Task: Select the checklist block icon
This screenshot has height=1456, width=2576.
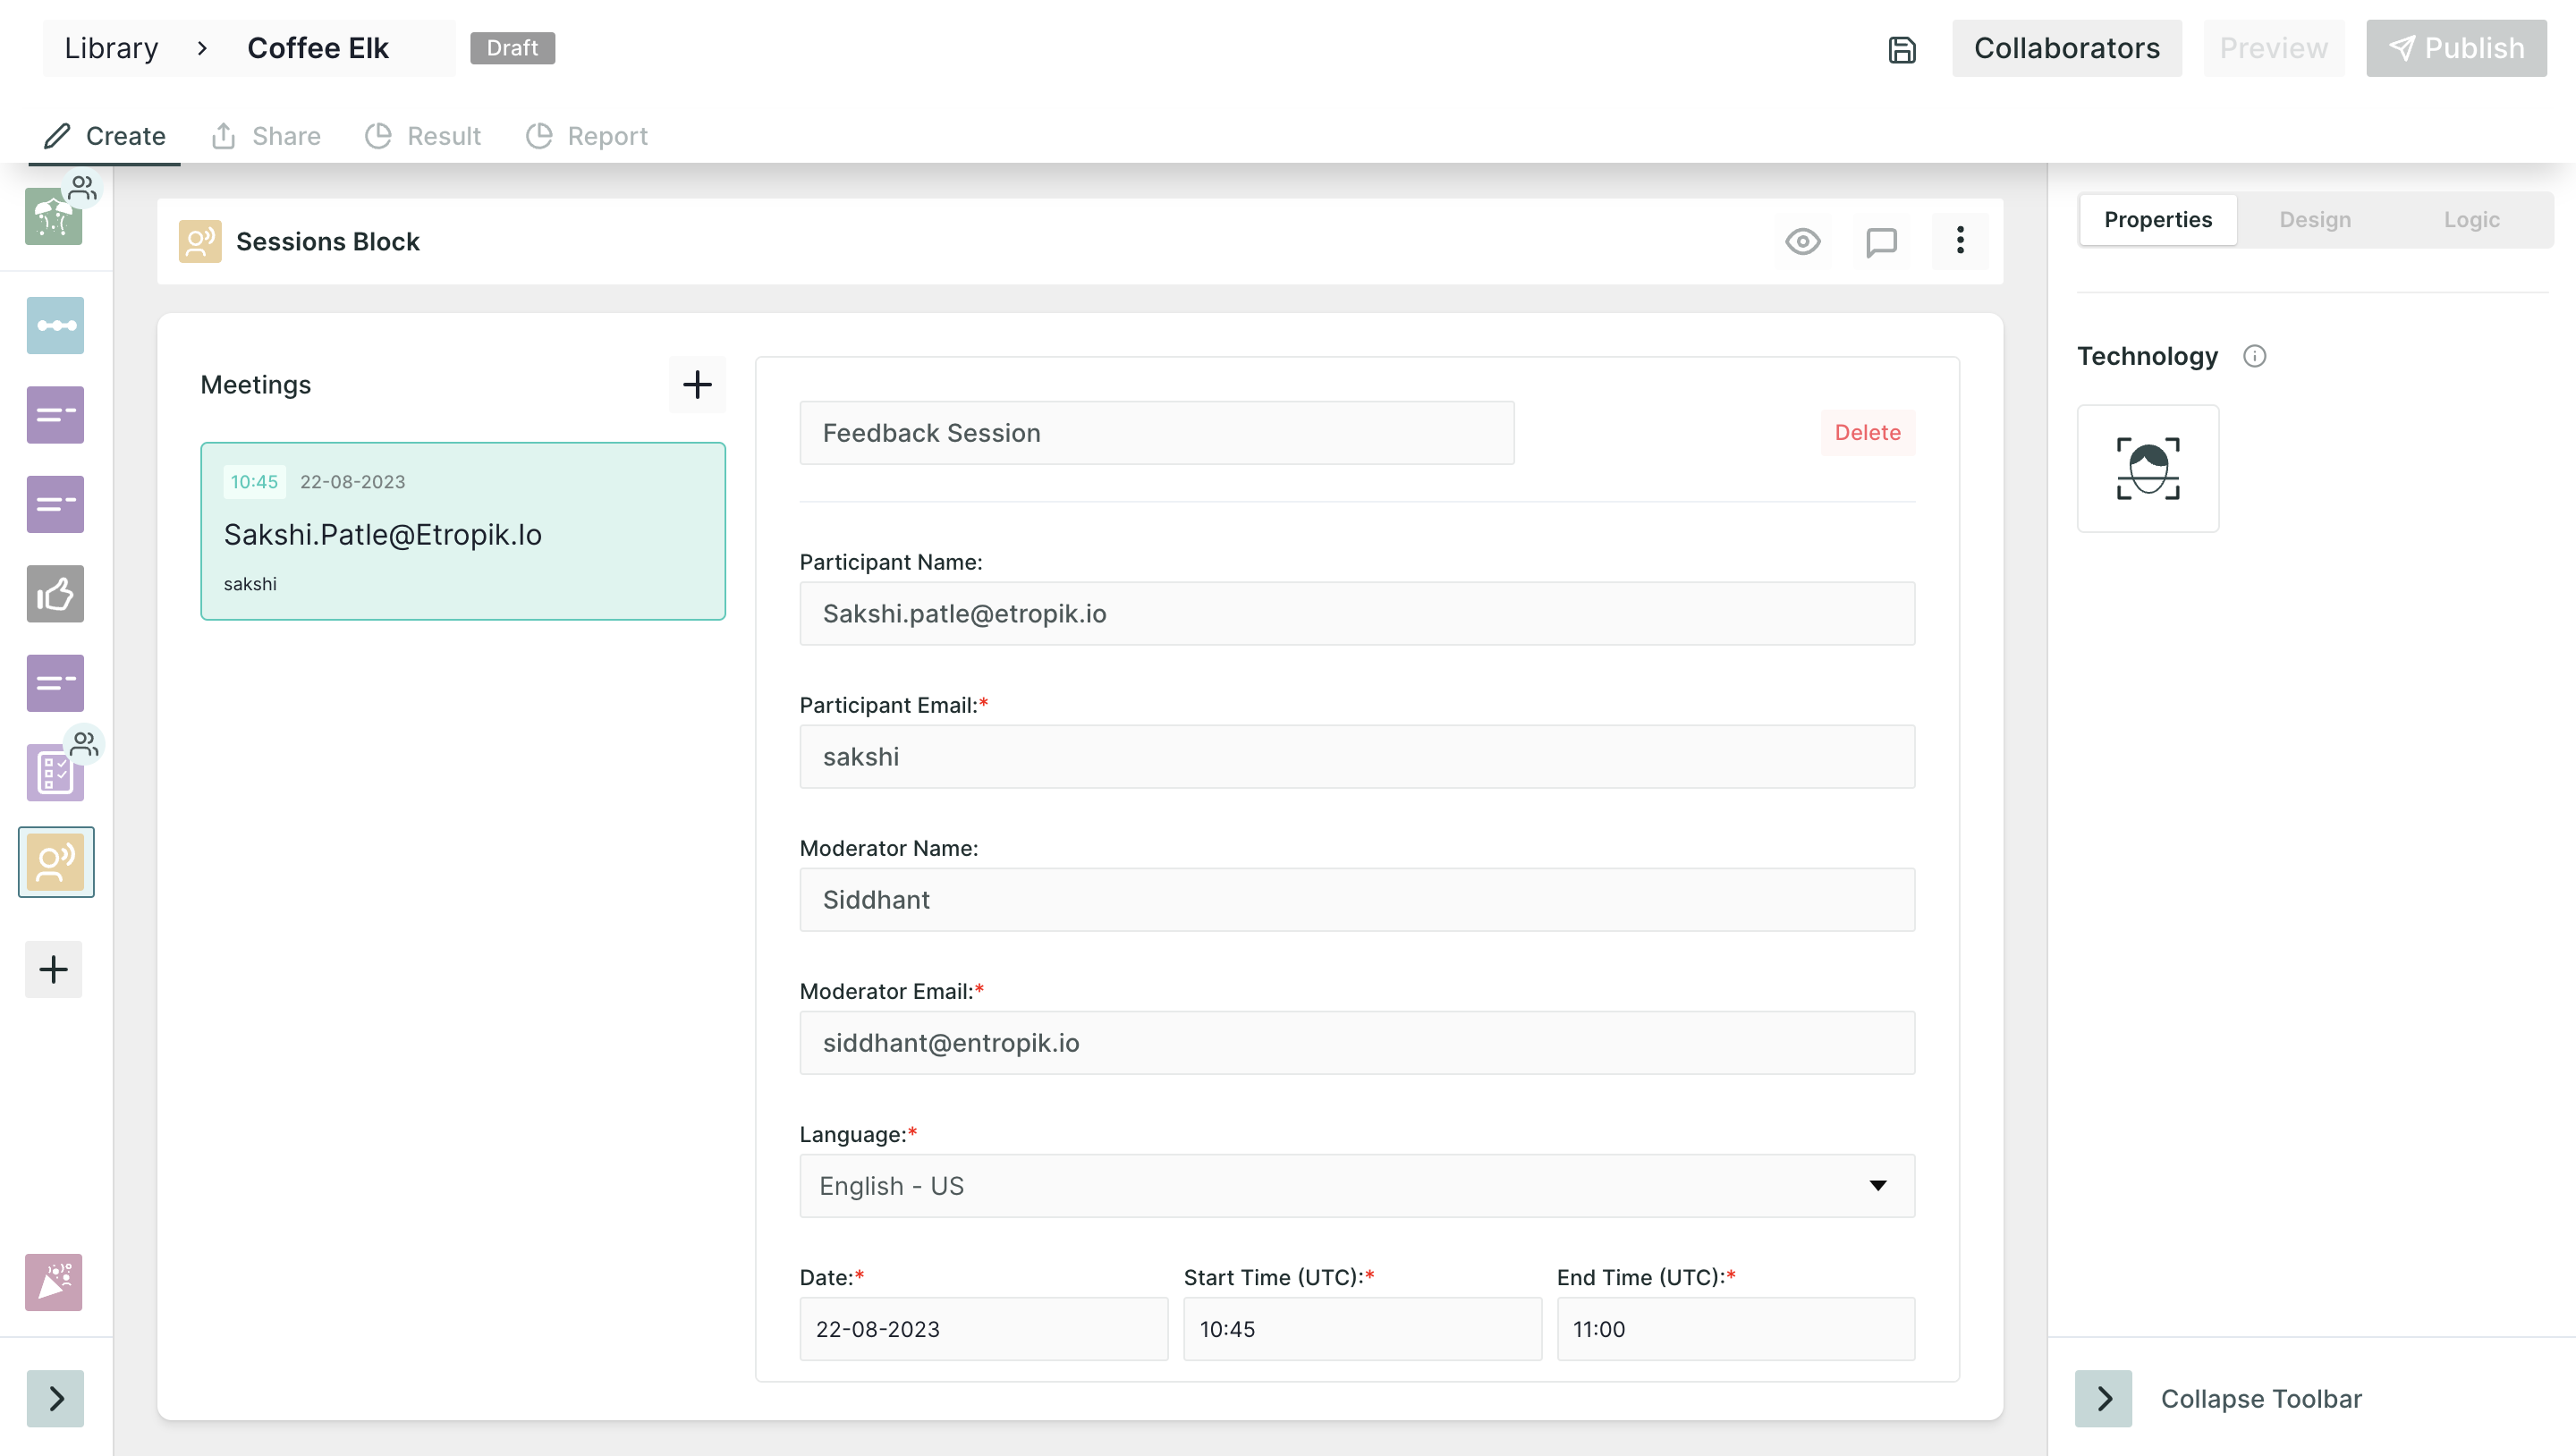Action: (55, 772)
